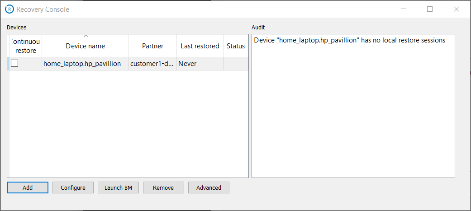Click the sort arrow above Device name

[x=85, y=36]
